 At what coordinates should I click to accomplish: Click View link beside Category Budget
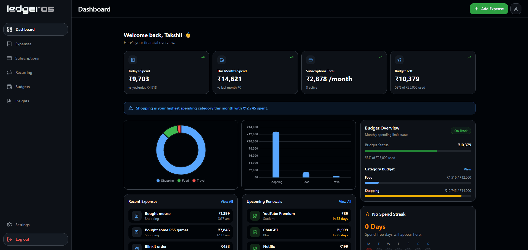coord(467,169)
